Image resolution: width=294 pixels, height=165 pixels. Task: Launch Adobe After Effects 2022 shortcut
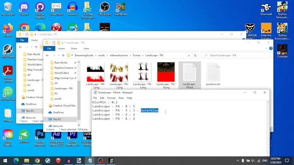[56, 137]
